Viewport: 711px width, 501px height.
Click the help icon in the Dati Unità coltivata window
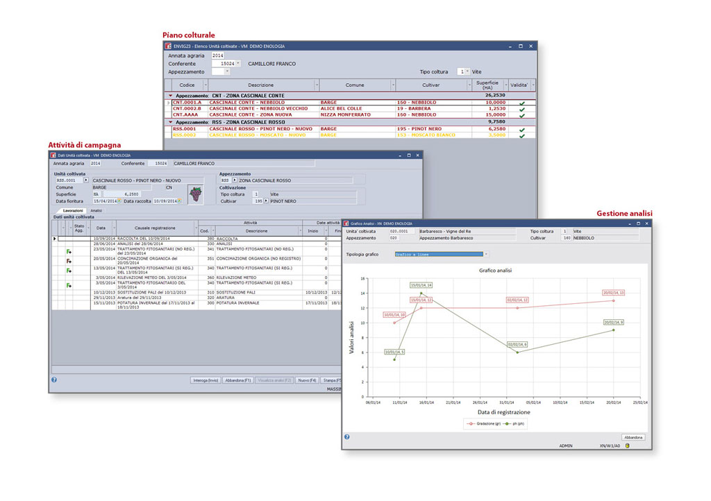pos(53,380)
